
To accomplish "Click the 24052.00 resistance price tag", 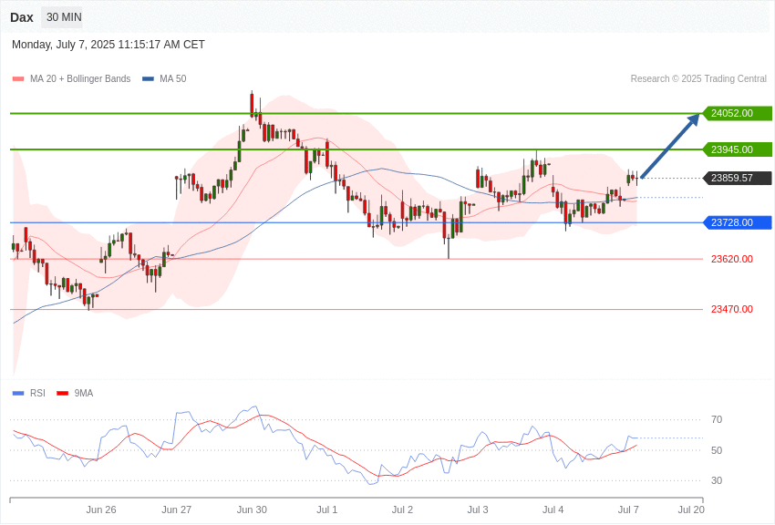I will pyautogui.click(x=737, y=113).
